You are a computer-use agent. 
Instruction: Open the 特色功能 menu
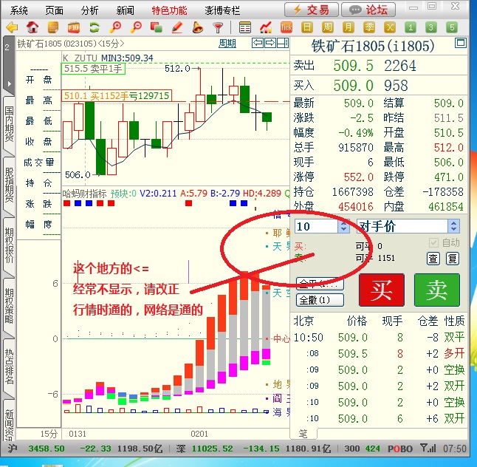tap(169, 10)
